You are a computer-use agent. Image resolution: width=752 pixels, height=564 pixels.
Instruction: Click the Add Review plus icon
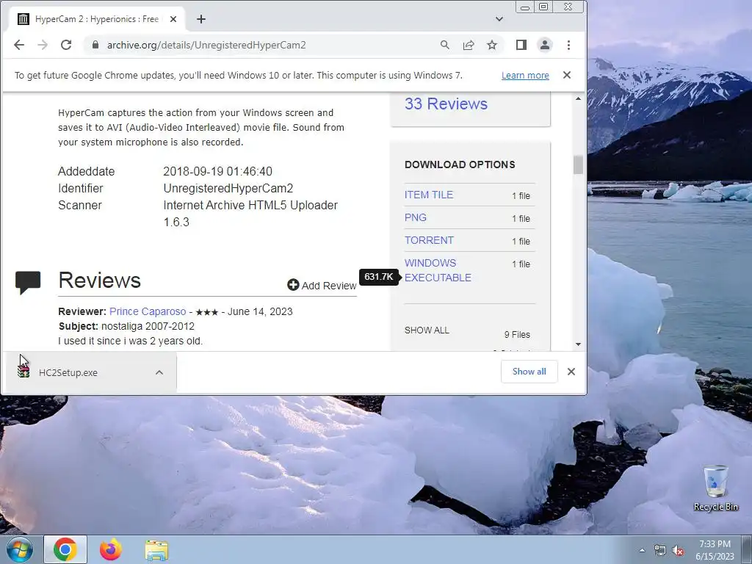coord(293,285)
